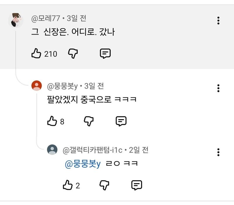Dislike the comment by @모레77
Image resolution: width=234 pixels, height=205 pixels.
pyautogui.click(x=73, y=53)
